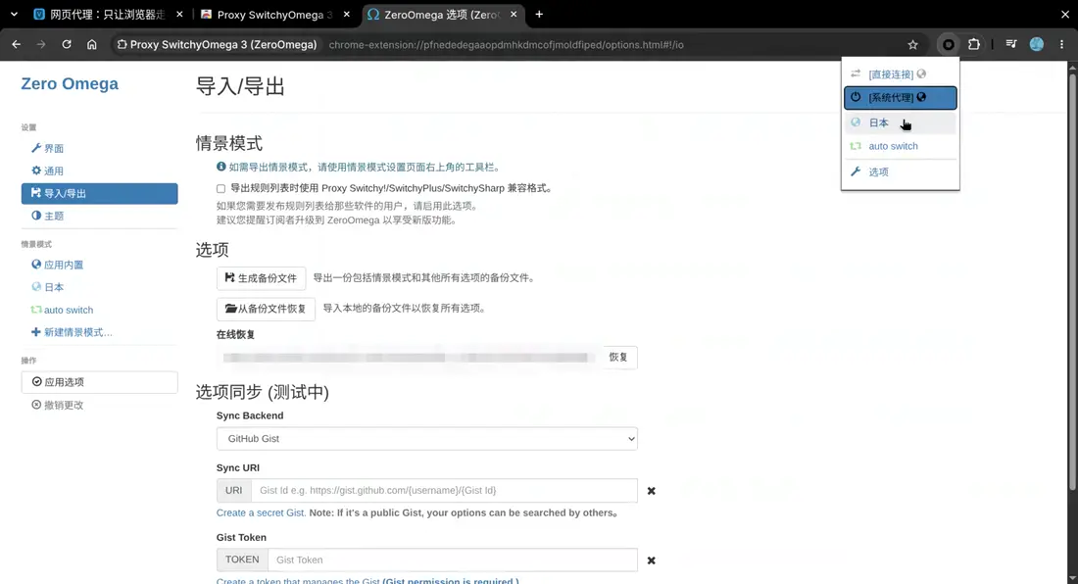Choose [系统代理] in the popup menu
The width and height of the screenshot is (1078, 584).
(900, 98)
